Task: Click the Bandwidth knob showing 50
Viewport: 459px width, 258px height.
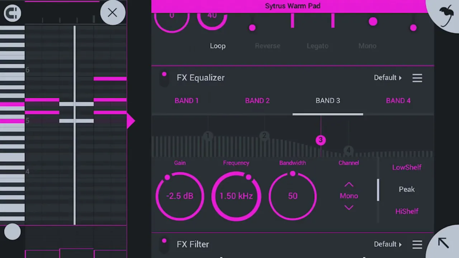Action: pyautogui.click(x=293, y=196)
